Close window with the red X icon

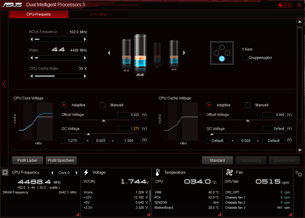click(299, 5)
